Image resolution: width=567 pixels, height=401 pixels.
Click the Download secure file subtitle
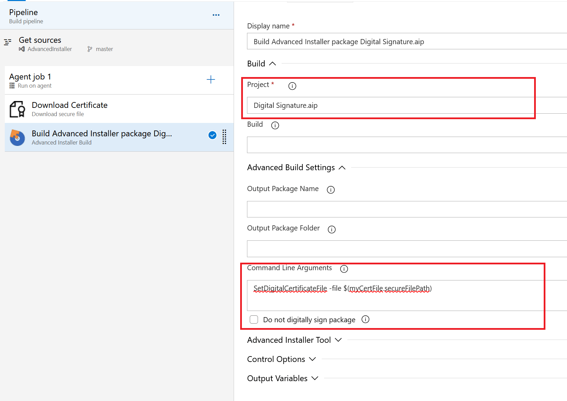(x=58, y=114)
